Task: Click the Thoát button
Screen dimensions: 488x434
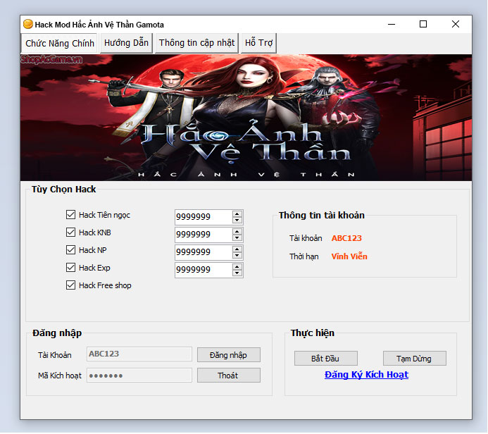Action: click(x=229, y=376)
